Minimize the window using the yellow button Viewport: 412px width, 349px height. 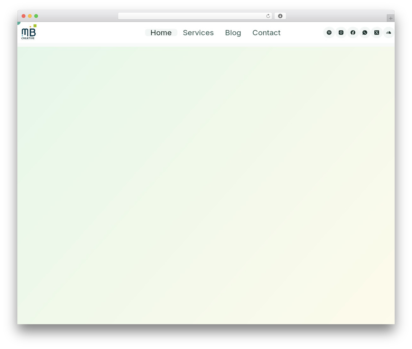click(x=30, y=16)
